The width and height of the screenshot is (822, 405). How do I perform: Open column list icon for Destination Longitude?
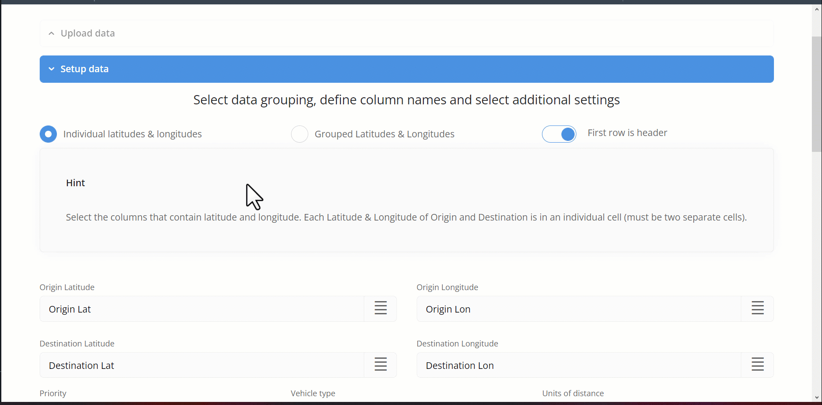758,365
